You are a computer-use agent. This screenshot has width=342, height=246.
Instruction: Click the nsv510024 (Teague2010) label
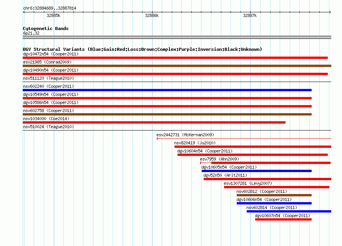(x=48, y=127)
